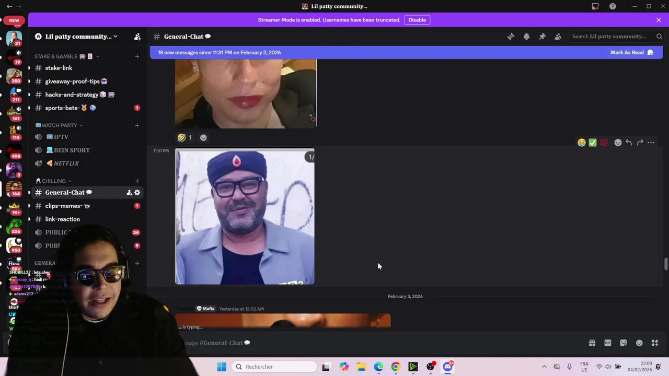React with the green check mark emoji
This screenshot has height=376, width=669.
pos(593,143)
